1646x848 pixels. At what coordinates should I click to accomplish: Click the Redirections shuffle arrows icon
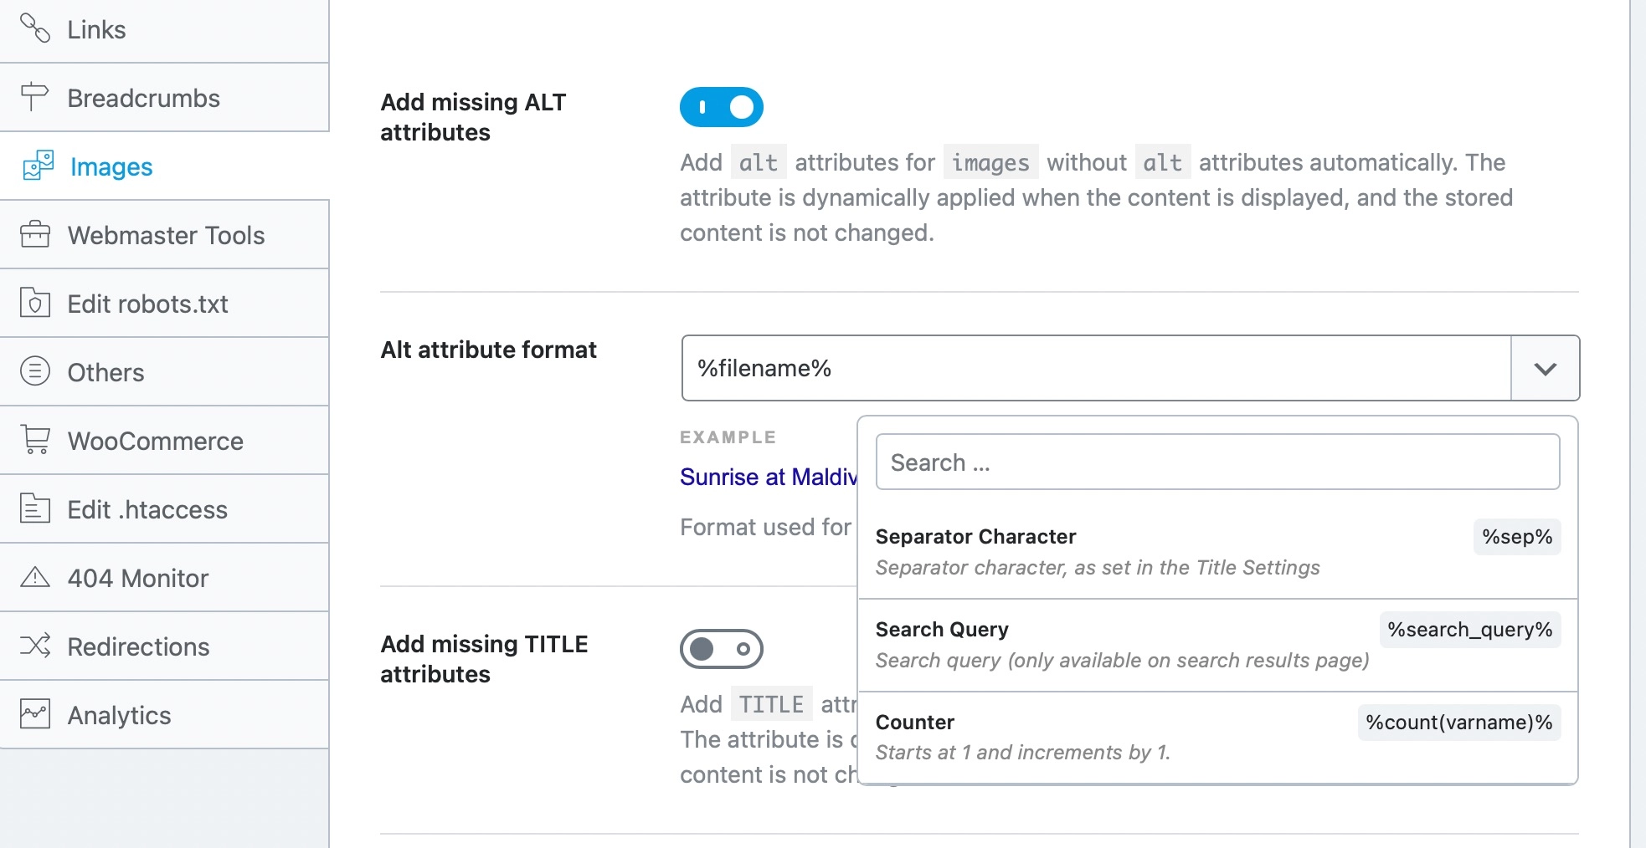tap(35, 646)
